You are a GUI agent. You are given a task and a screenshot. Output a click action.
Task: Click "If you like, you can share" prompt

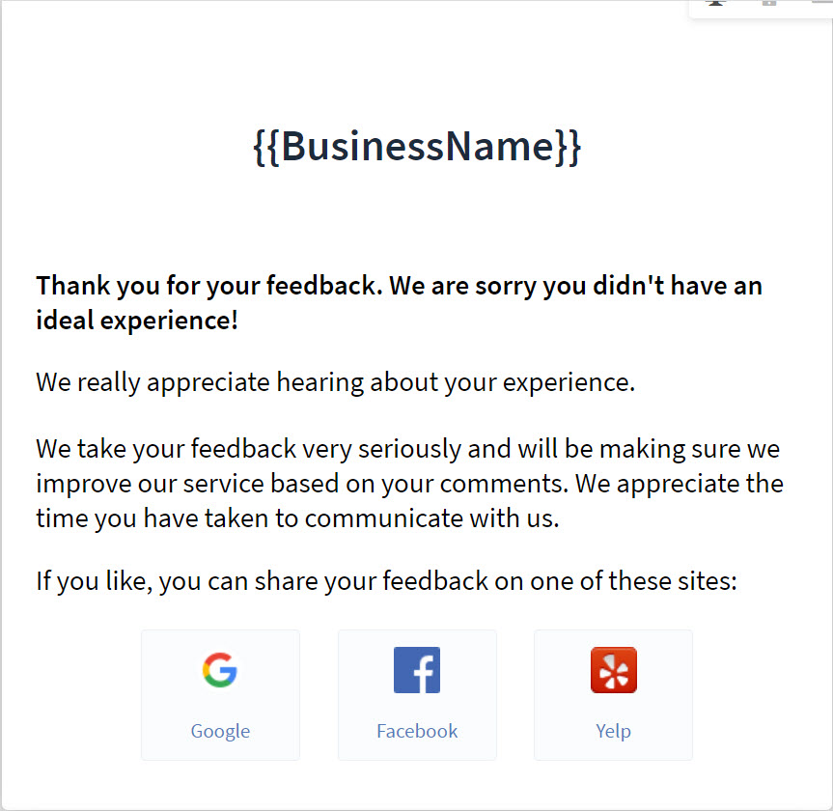click(387, 581)
